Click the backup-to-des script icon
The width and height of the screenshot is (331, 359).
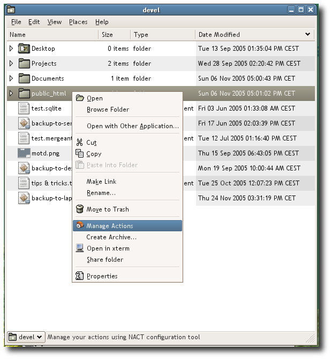click(x=24, y=168)
